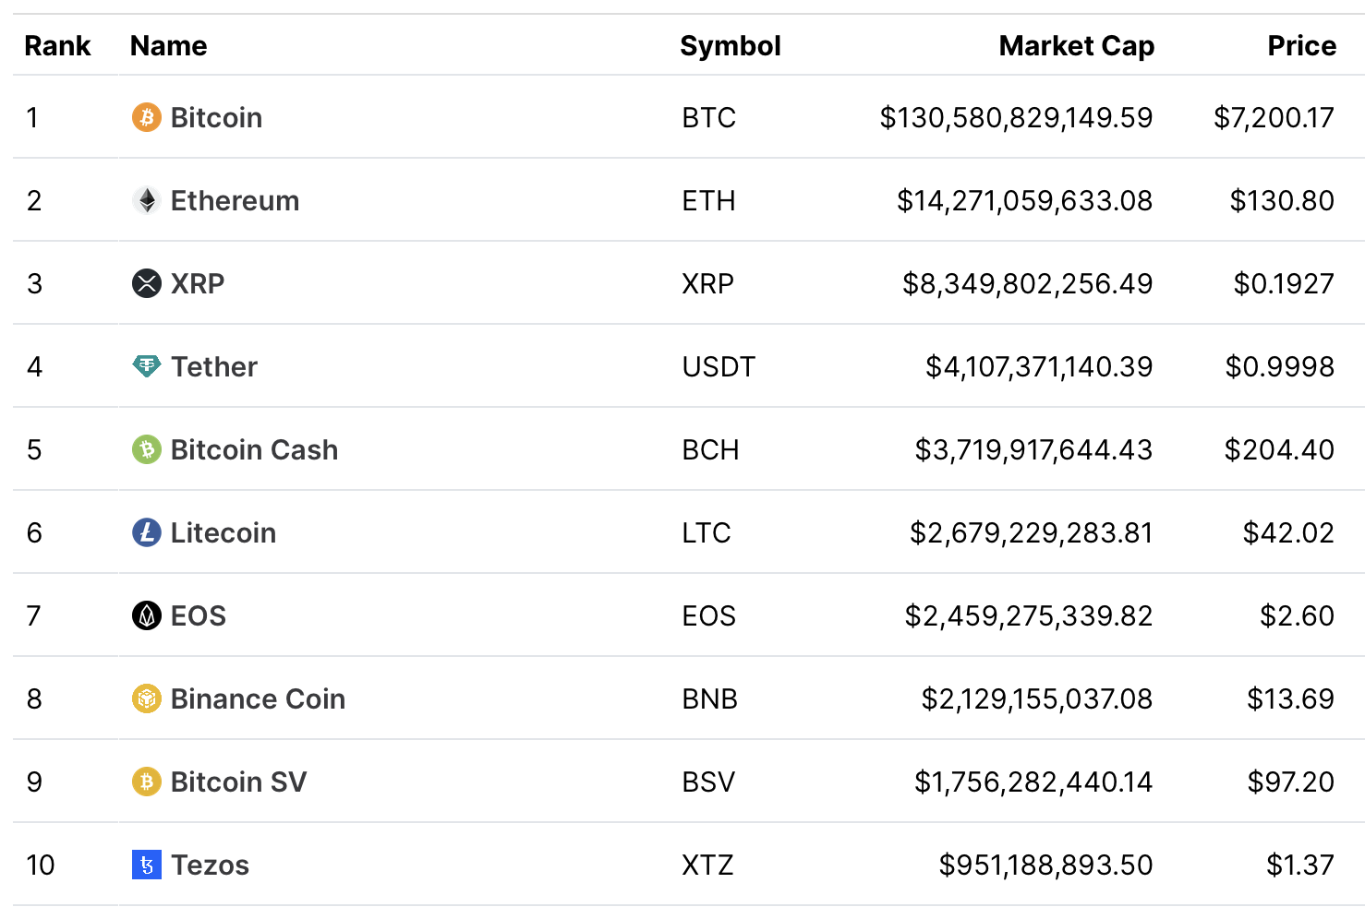Image resolution: width=1365 pixels, height=919 pixels.
Task: Click the black EOS logo icon
Action: [x=146, y=615]
